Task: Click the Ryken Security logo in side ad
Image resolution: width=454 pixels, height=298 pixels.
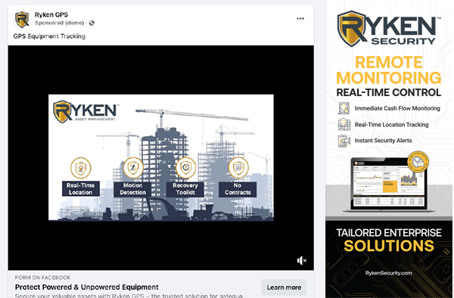Action: click(x=388, y=29)
